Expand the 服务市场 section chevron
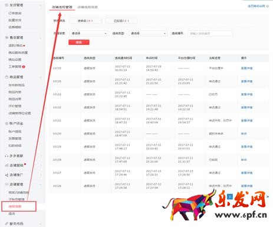This screenshot has width=273, height=227. pyautogui.click(x=41, y=223)
